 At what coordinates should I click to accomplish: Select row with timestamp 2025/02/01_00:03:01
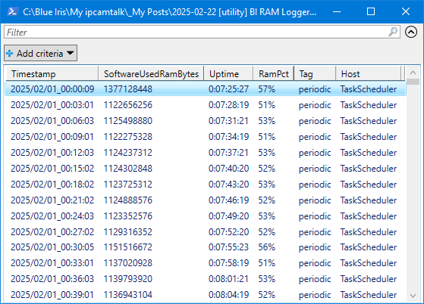(x=206, y=105)
